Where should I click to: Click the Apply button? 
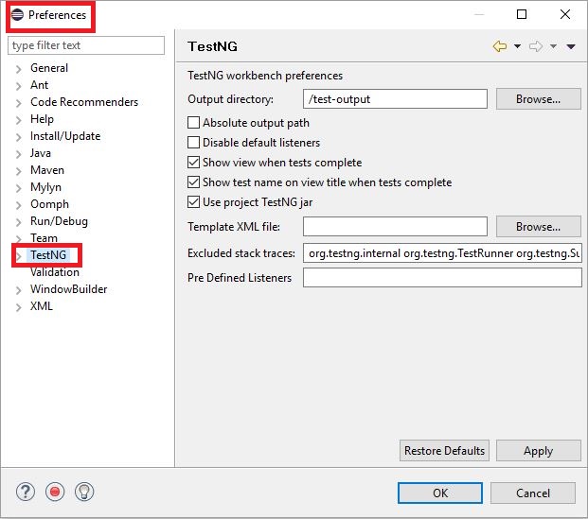pos(539,451)
